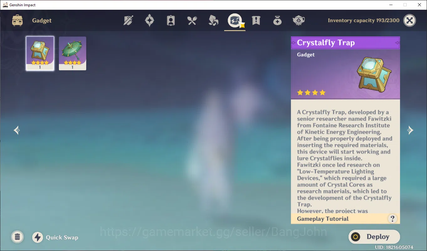This screenshot has height=251, width=427.
Task: Switch to the Precious Items pouch tab
Action: (277, 20)
